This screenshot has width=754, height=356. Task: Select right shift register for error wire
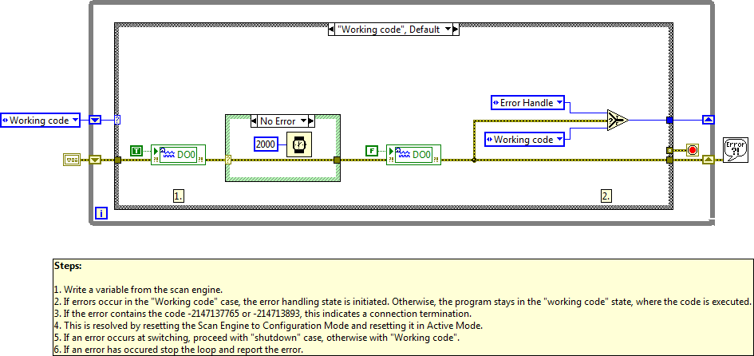click(709, 160)
